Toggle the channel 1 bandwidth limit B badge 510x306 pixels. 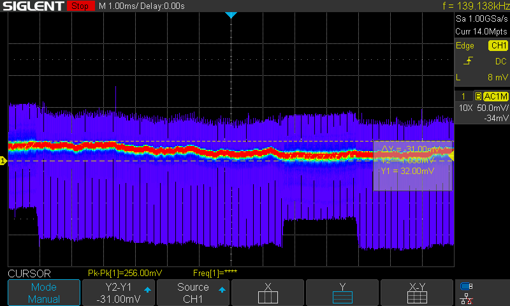point(476,96)
